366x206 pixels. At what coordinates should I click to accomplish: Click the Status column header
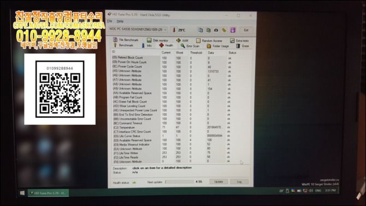(x=232, y=53)
